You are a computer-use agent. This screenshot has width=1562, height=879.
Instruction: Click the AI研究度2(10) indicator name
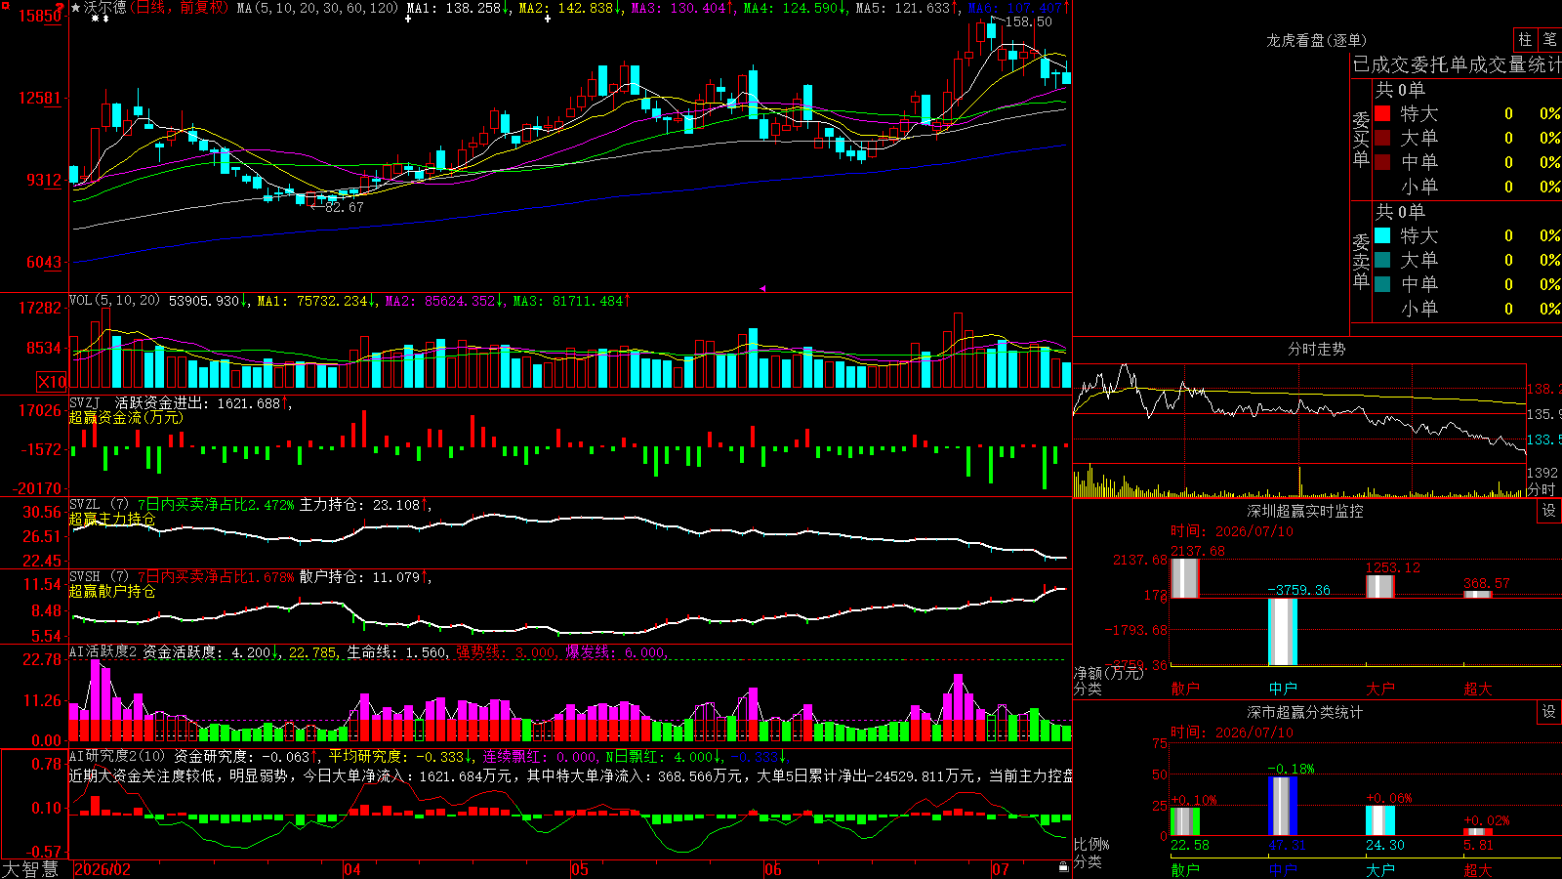coord(117,756)
